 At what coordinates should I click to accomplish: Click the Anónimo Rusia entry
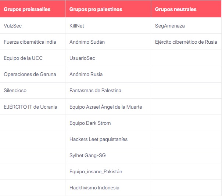86,75
